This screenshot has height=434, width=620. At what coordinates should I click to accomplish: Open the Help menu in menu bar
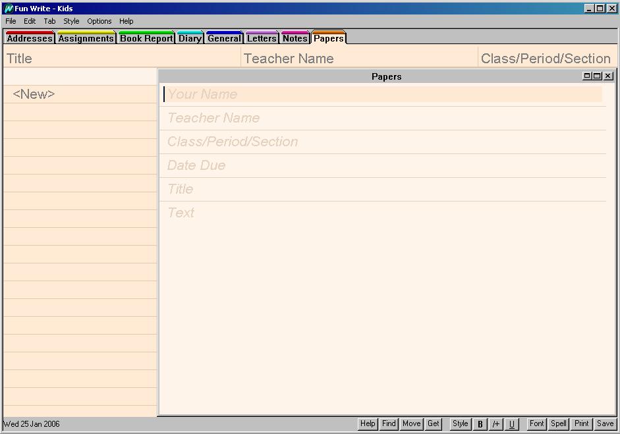click(x=126, y=21)
